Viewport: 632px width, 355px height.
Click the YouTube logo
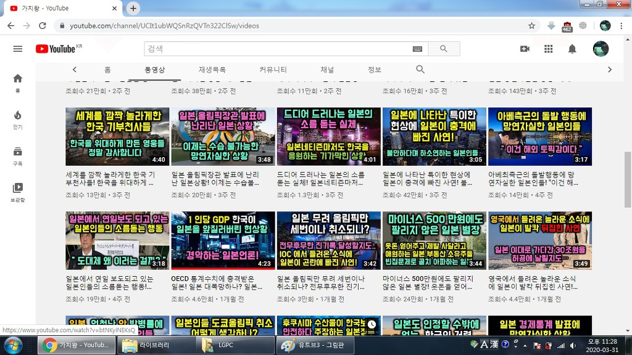[56, 49]
